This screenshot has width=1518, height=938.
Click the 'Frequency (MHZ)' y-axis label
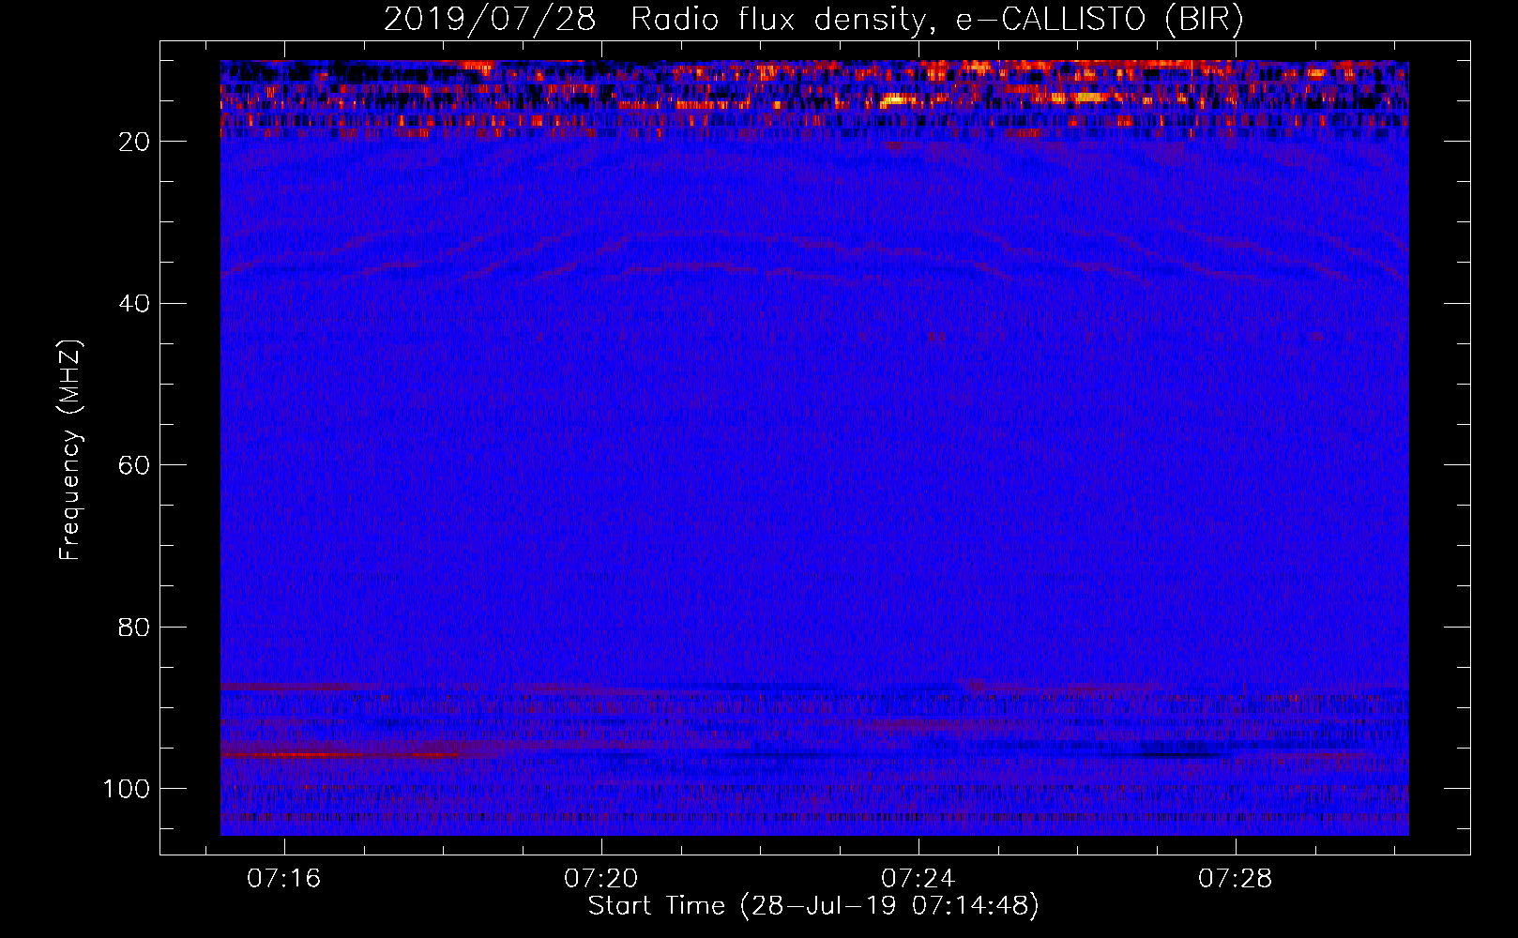click(70, 450)
